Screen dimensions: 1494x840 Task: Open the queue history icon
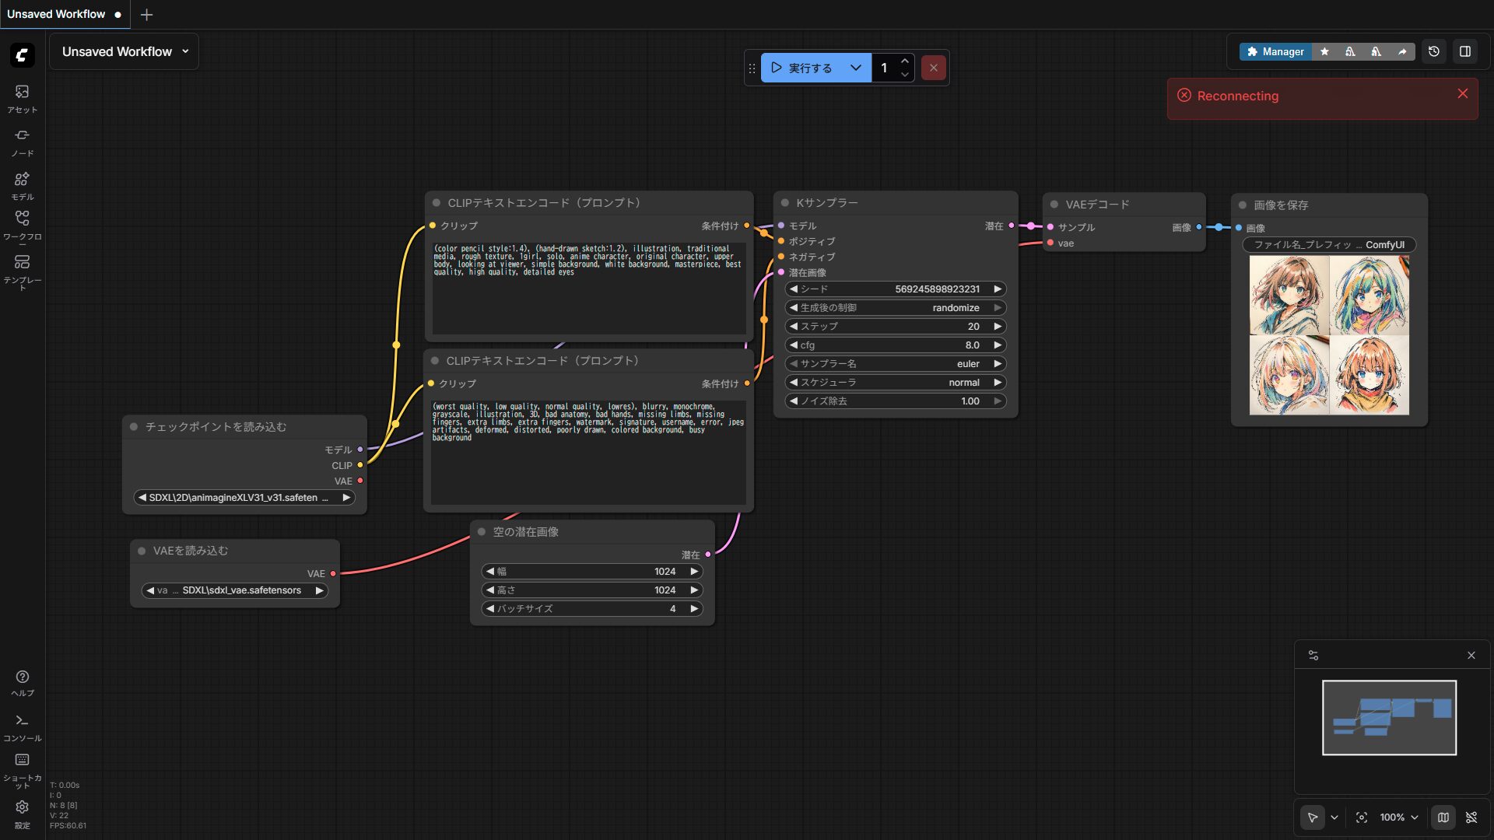(1434, 51)
